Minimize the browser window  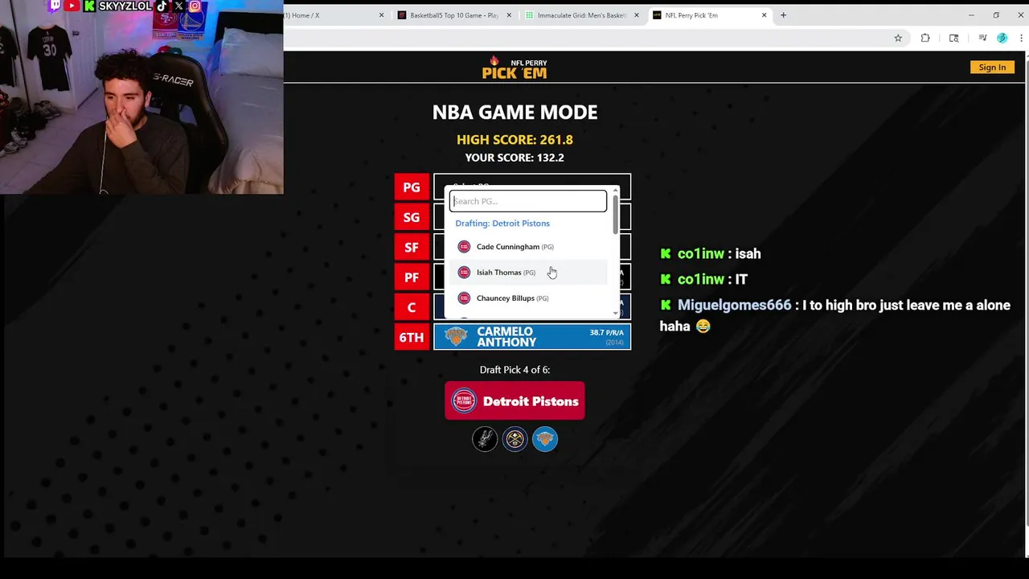971,15
